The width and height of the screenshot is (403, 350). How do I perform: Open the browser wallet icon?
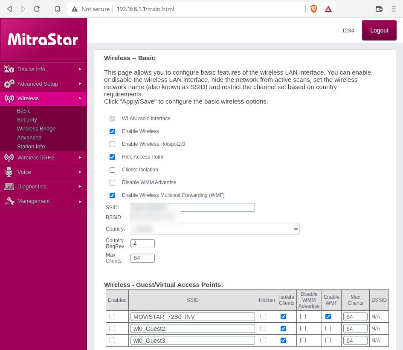pos(379,9)
